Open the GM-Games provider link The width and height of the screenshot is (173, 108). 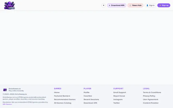pyautogui.click(x=7, y=104)
